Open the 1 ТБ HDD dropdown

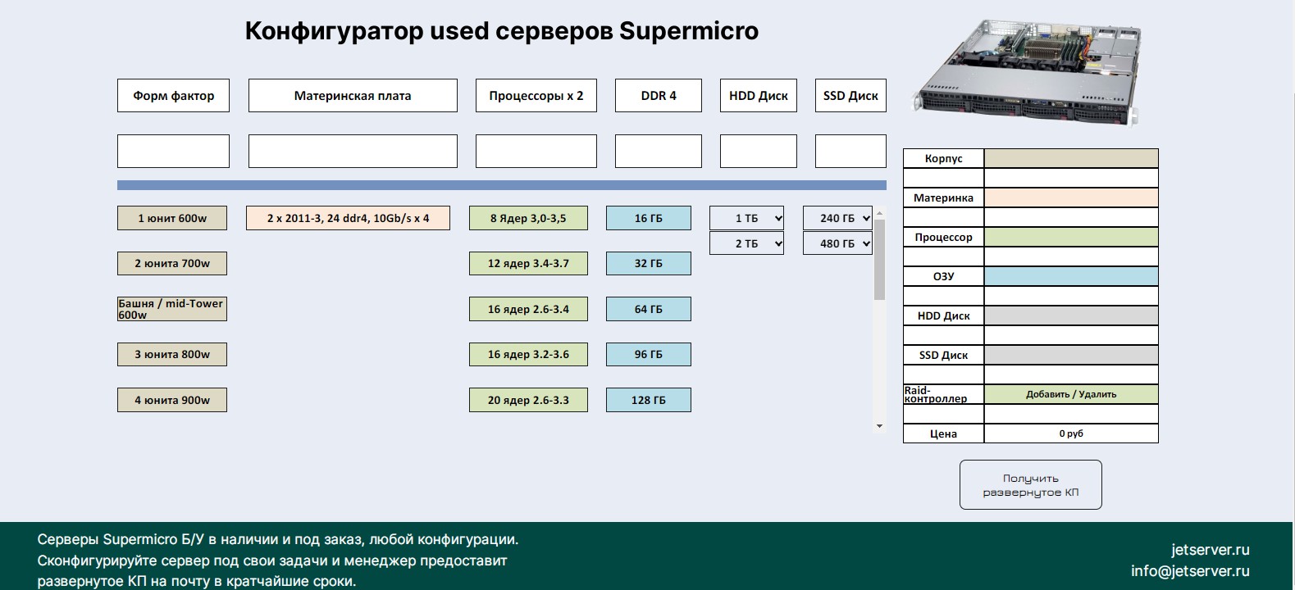click(x=746, y=218)
